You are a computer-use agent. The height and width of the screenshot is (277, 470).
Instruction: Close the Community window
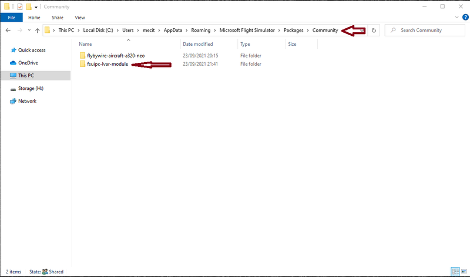[x=461, y=6]
